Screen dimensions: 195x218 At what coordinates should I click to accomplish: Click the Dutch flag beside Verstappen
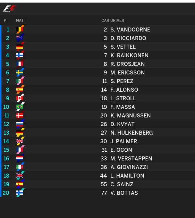coord(20,159)
